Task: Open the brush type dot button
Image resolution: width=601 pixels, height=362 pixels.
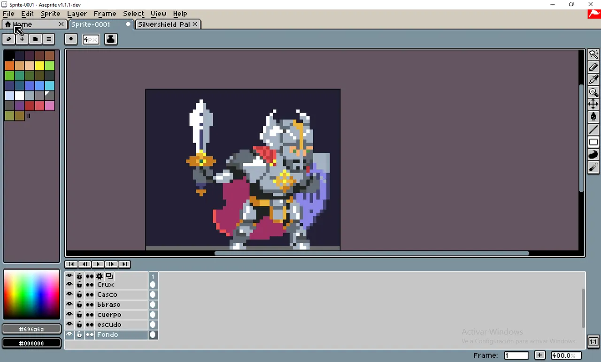Action: [71, 39]
